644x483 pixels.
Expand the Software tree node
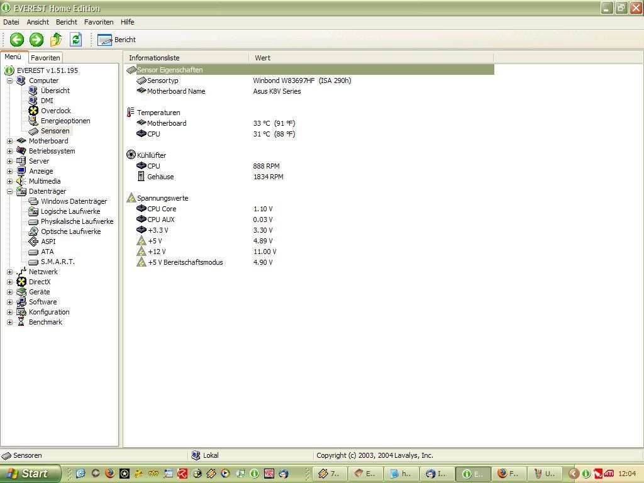pyautogui.click(x=9, y=302)
